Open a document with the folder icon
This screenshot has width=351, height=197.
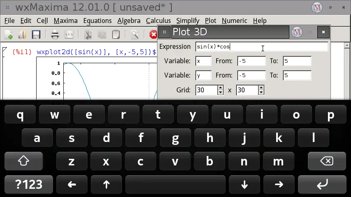pos(22,34)
